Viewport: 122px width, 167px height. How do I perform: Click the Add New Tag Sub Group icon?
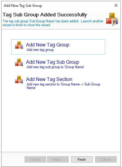coord(19,63)
